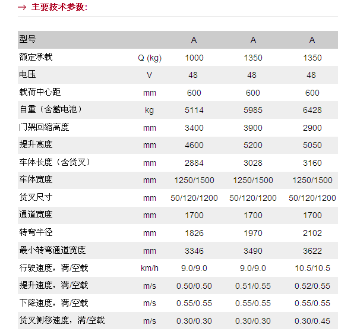Click the 车体宽度 row label
The height and width of the screenshot is (334, 338).
(x=36, y=179)
